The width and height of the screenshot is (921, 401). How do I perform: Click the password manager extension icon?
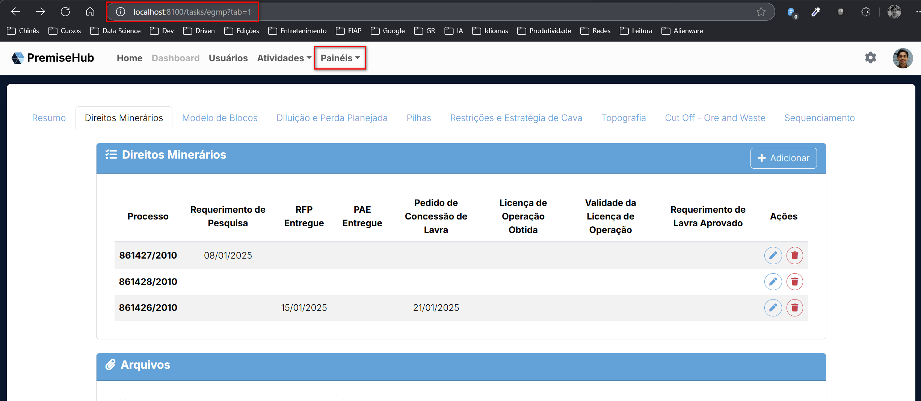pyautogui.click(x=791, y=12)
